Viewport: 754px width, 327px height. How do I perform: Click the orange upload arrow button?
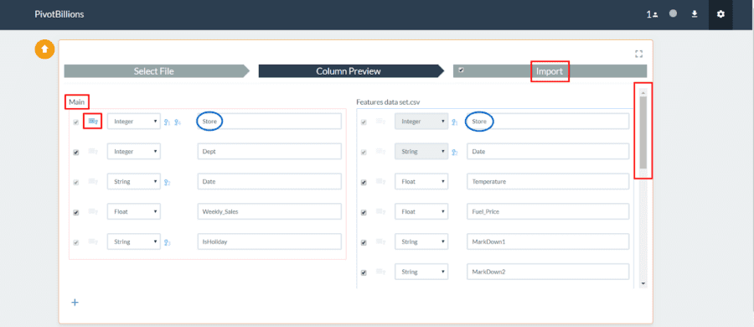coord(44,49)
